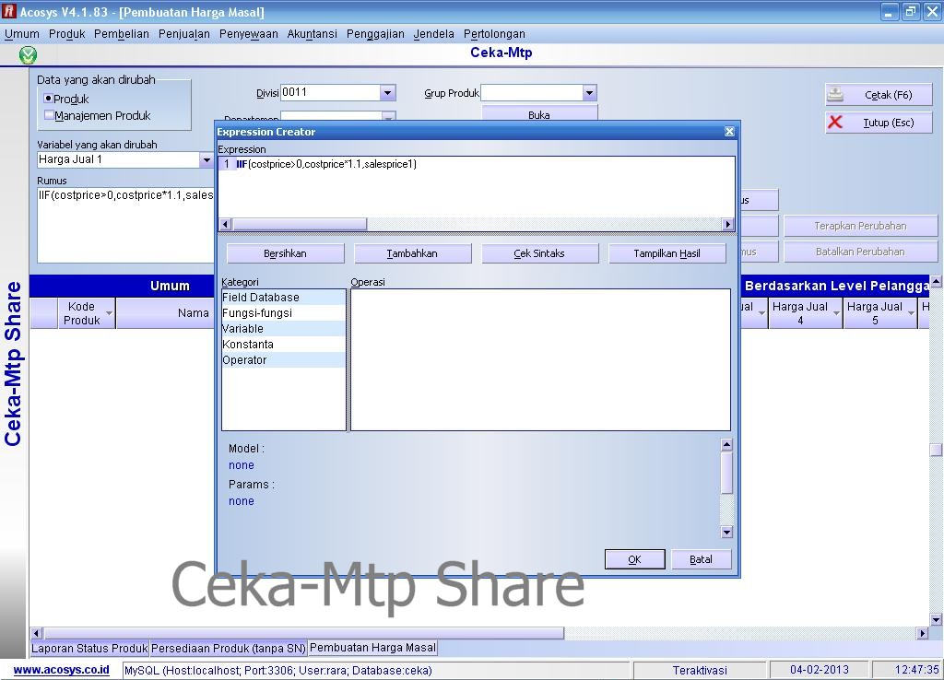The height and width of the screenshot is (680, 944).
Task: Select Variable category
Action: pyautogui.click(x=284, y=329)
